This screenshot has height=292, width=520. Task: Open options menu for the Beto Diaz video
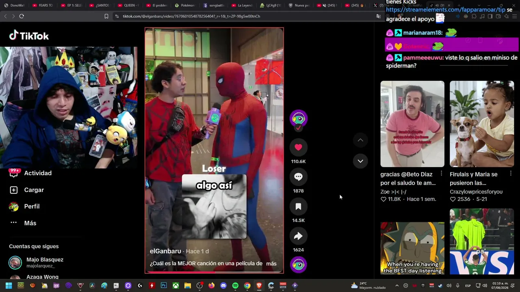pos(441,174)
